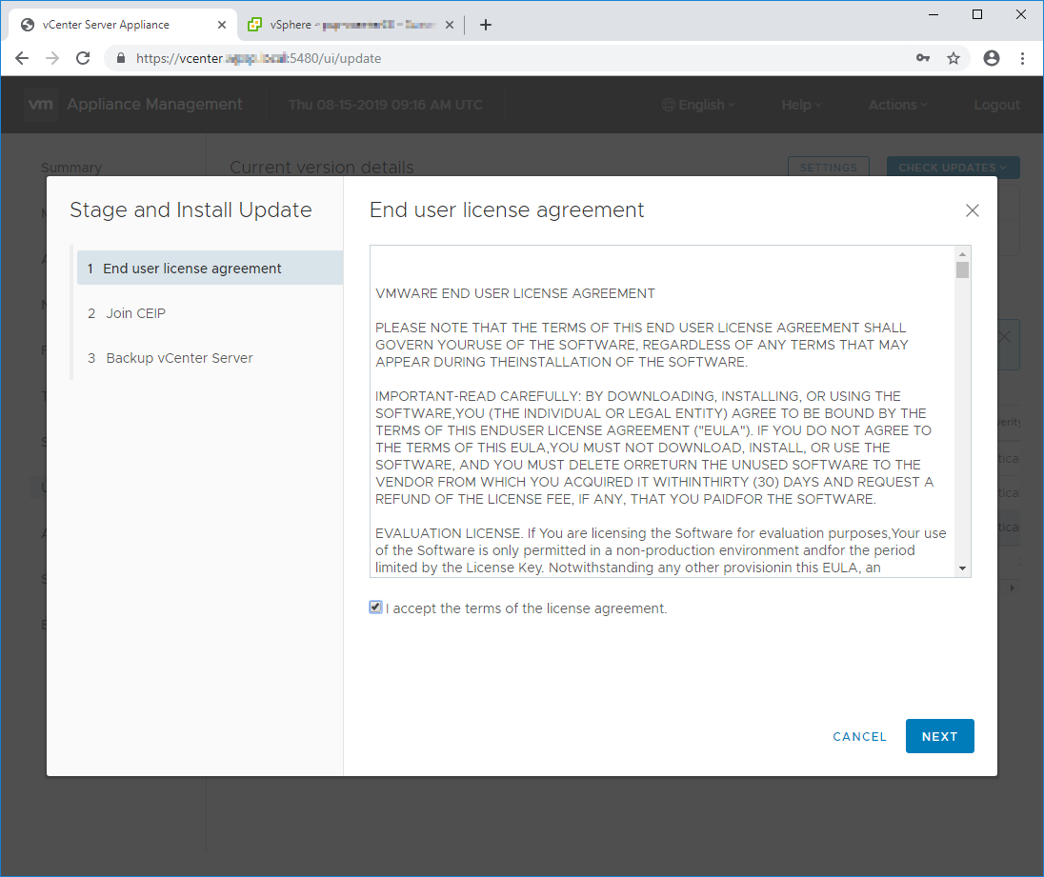The height and width of the screenshot is (877, 1044).
Task: Click the EULA scrollbar down arrow
Action: pyautogui.click(x=962, y=568)
